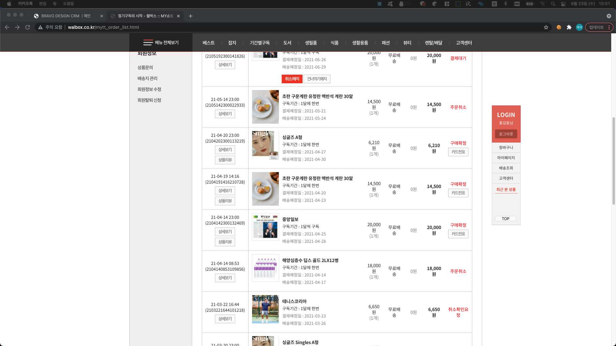The image size is (616, 346).
Task: Go to the 베스트 category
Action: coord(209,43)
